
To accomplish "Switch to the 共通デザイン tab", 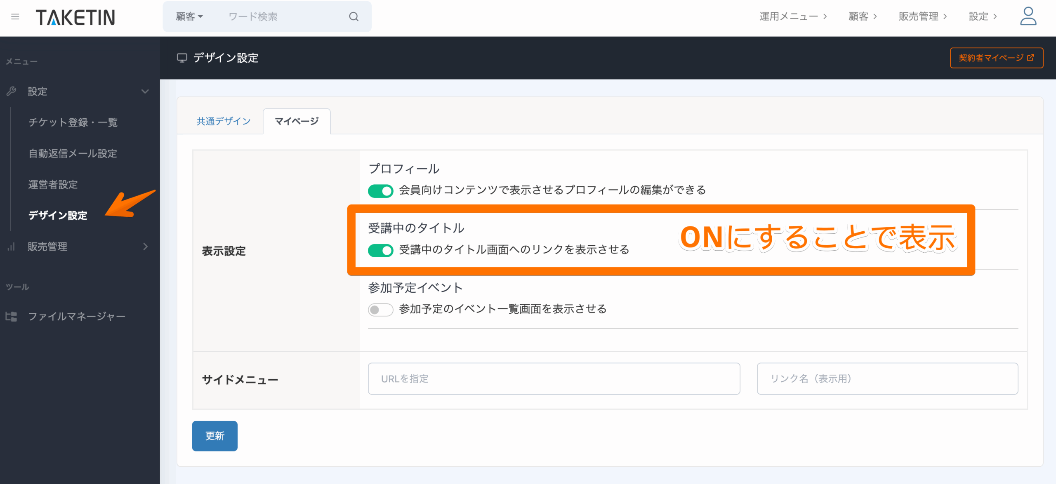I will point(224,121).
